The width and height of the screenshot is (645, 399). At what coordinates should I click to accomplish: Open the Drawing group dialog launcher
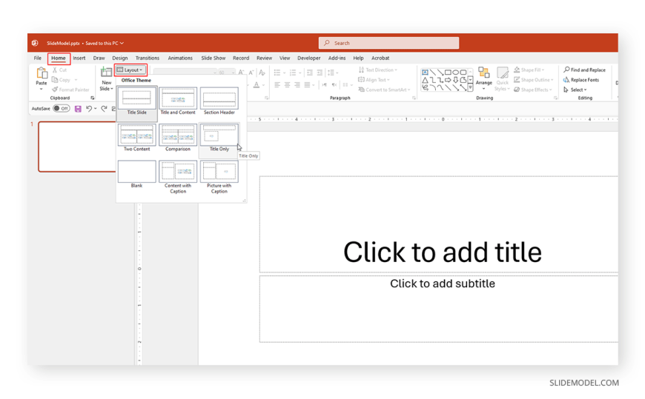click(555, 98)
